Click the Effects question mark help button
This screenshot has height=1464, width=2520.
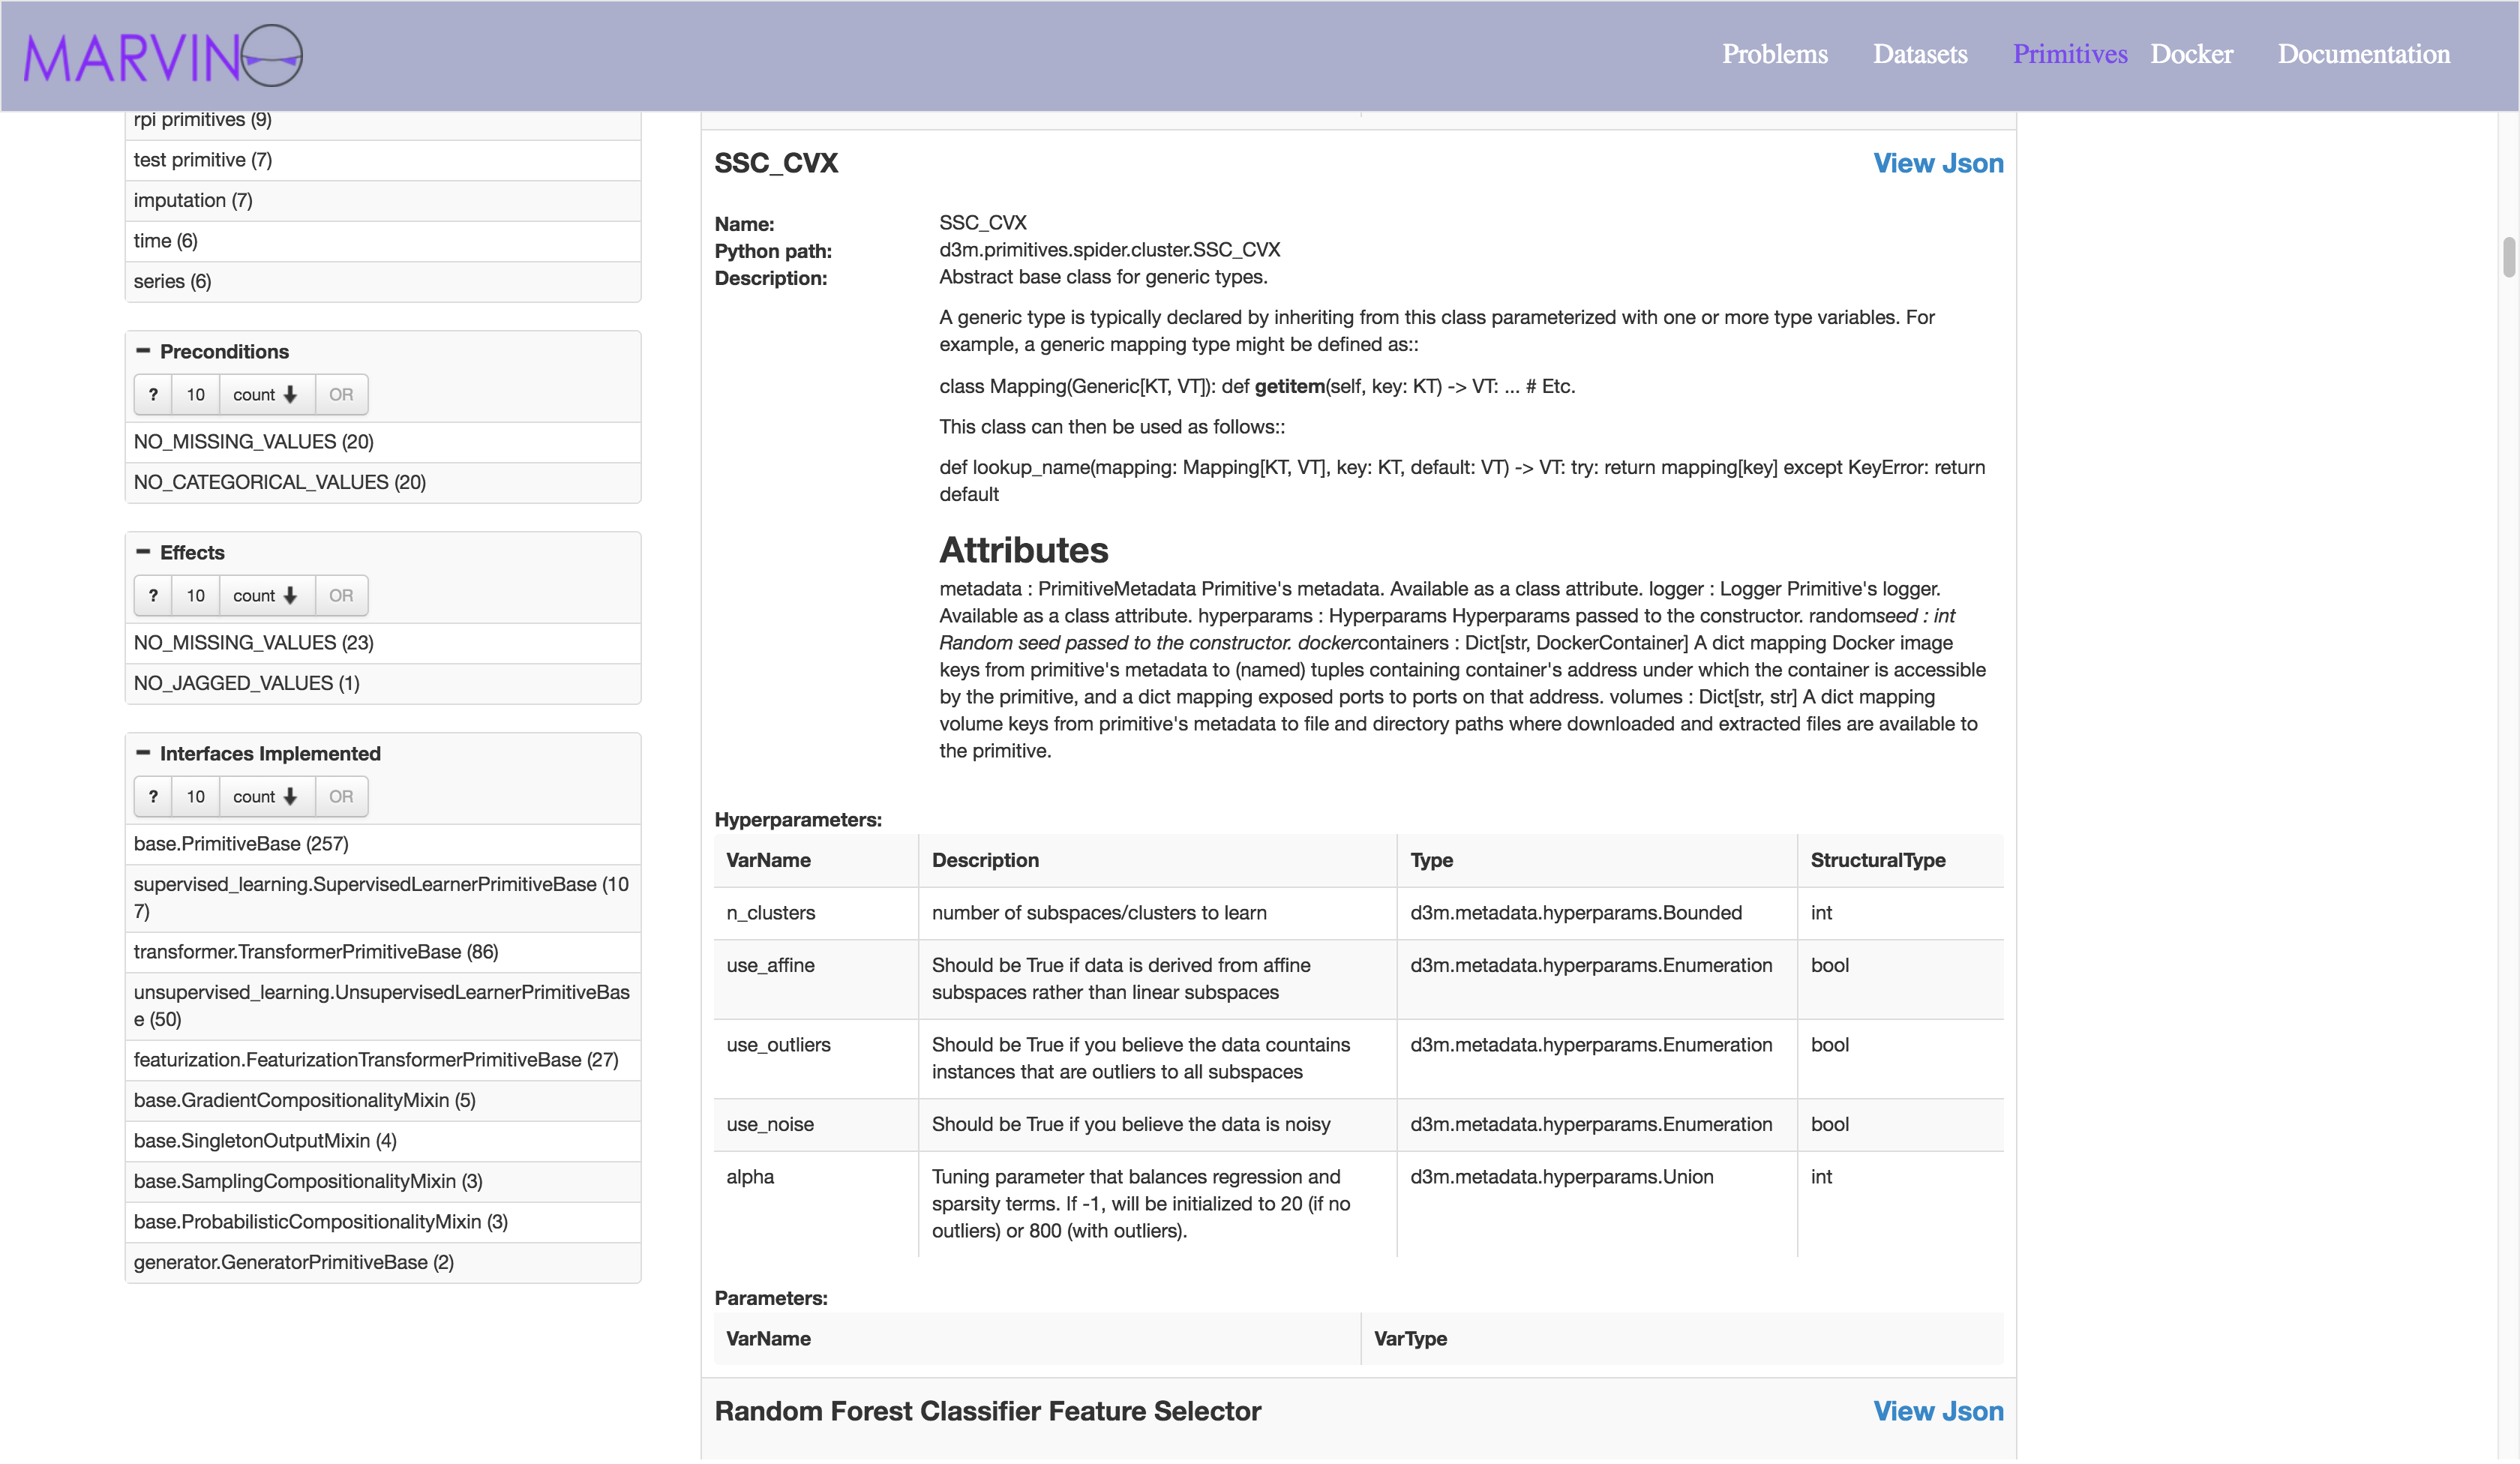(x=153, y=596)
